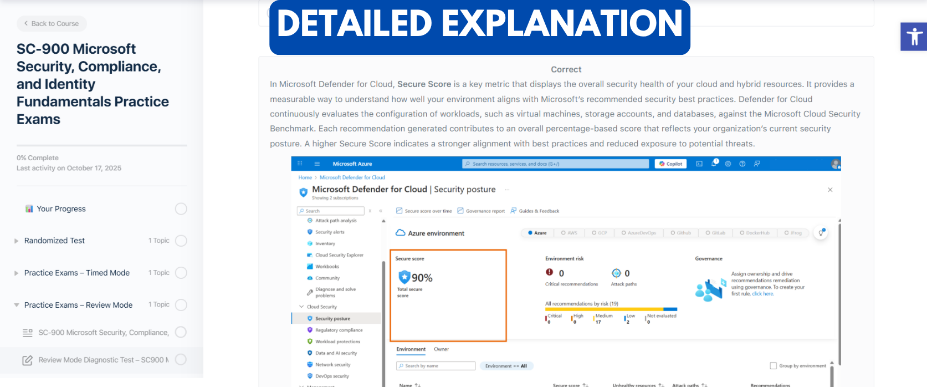The width and height of the screenshot is (927, 387).
Task: Expand Practice Exams – Timed Mode
Action: click(x=16, y=273)
